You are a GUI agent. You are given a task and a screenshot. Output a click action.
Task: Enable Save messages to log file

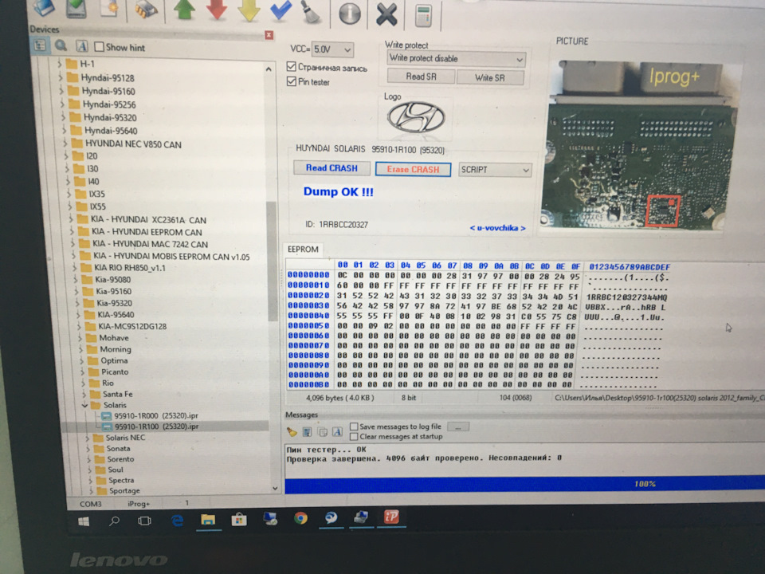(x=354, y=426)
